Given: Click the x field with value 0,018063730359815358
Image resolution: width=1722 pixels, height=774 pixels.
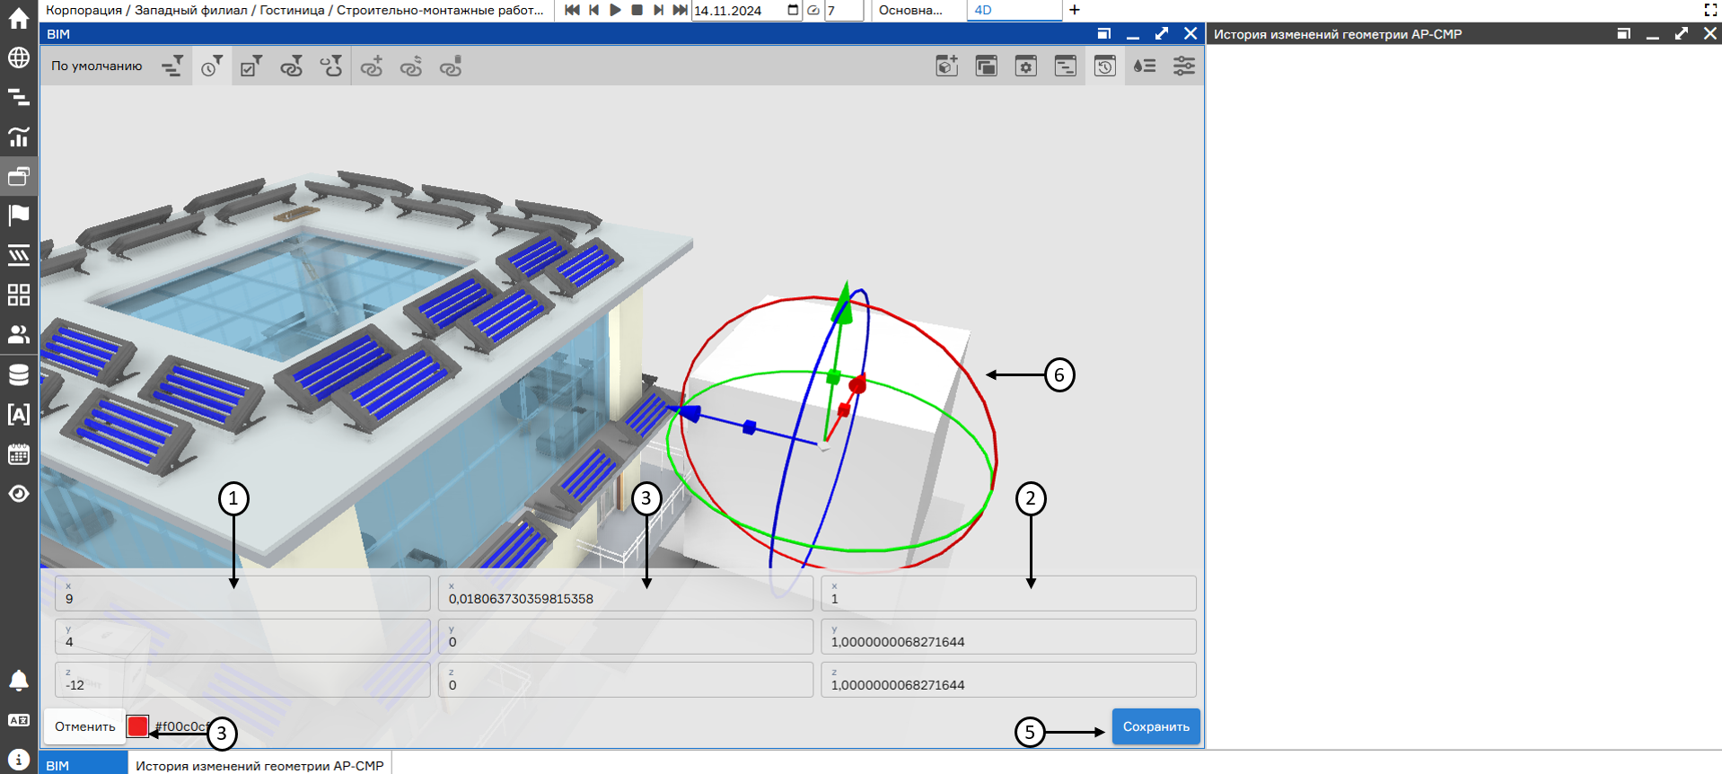Looking at the screenshot, I should [x=626, y=594].
